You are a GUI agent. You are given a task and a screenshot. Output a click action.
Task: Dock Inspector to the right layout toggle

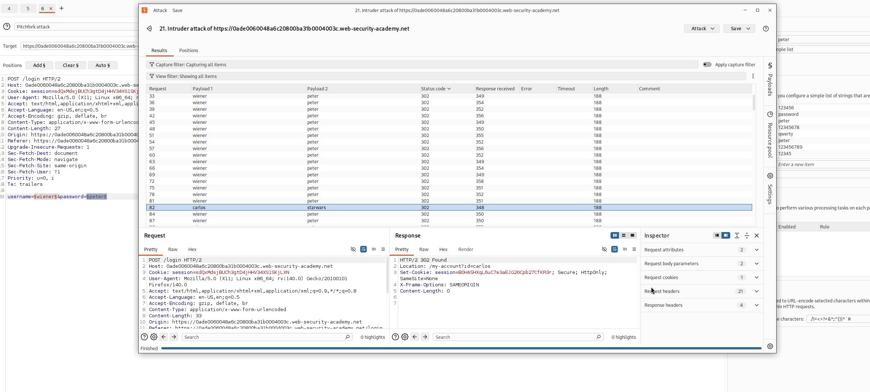(726, 235)
